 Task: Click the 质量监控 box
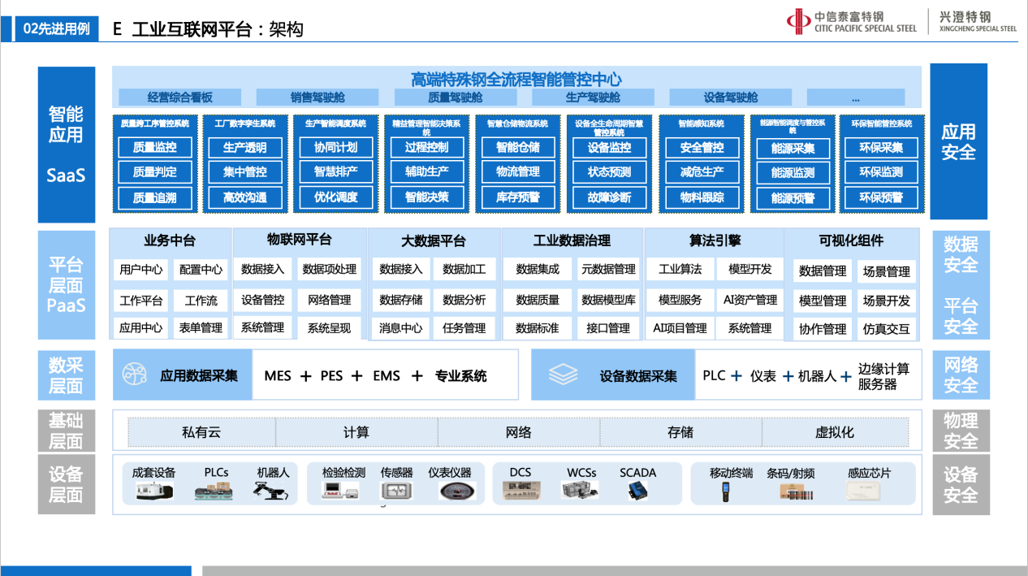pos(154,147)
